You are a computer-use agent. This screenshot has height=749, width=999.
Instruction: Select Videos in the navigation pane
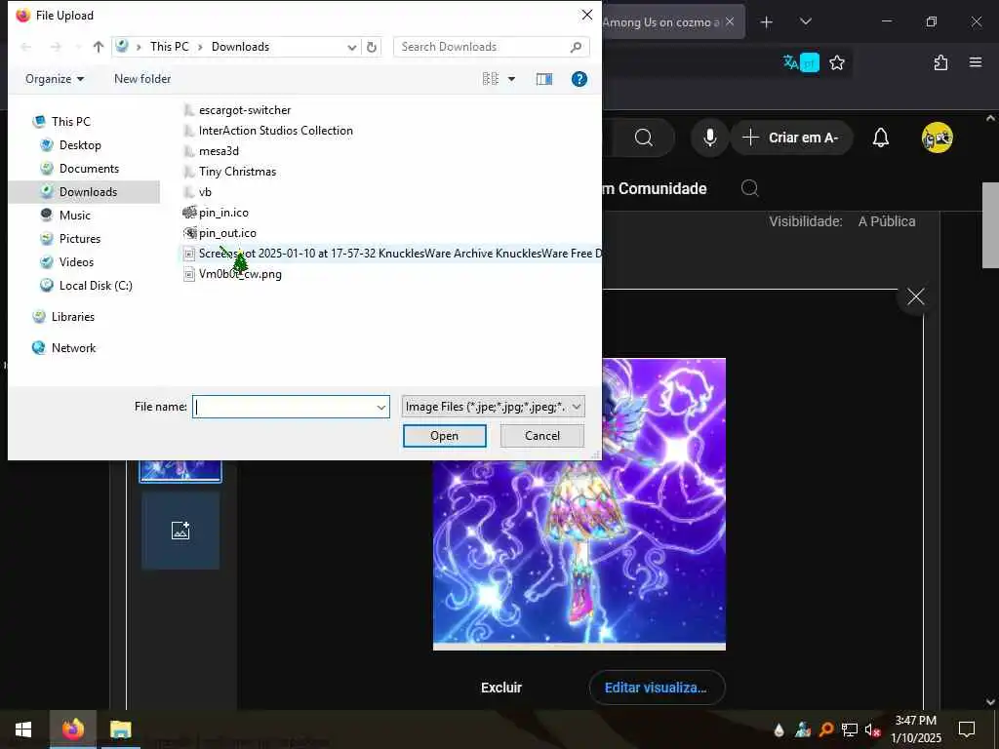(x=76, y=261)
